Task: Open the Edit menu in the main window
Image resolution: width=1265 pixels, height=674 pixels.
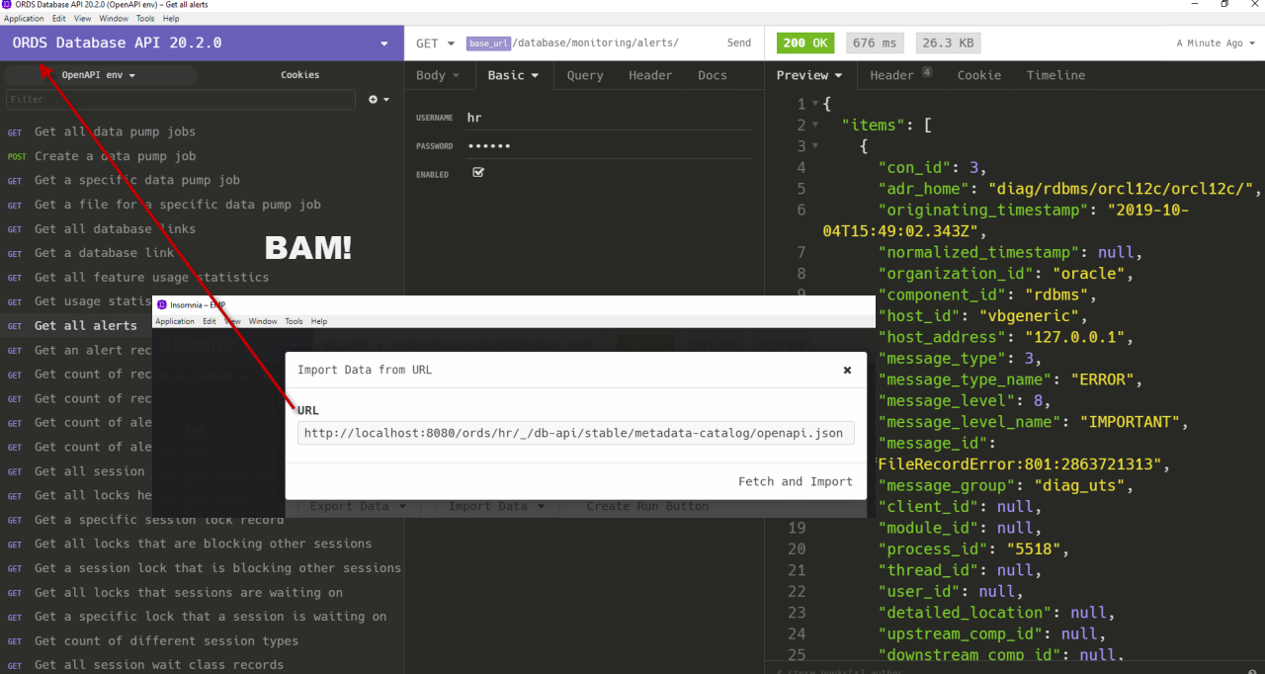Action: pyautogui.click(x=59, y=19)
